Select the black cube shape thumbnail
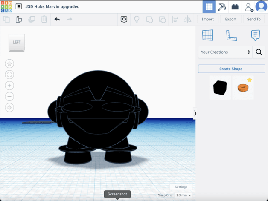 tap(220, 88)
